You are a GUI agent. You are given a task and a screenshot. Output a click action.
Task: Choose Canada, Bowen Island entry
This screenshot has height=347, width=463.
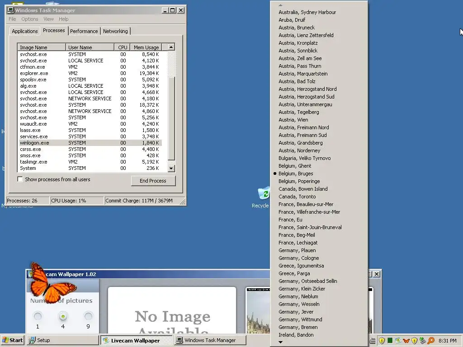tap(319, 189)
